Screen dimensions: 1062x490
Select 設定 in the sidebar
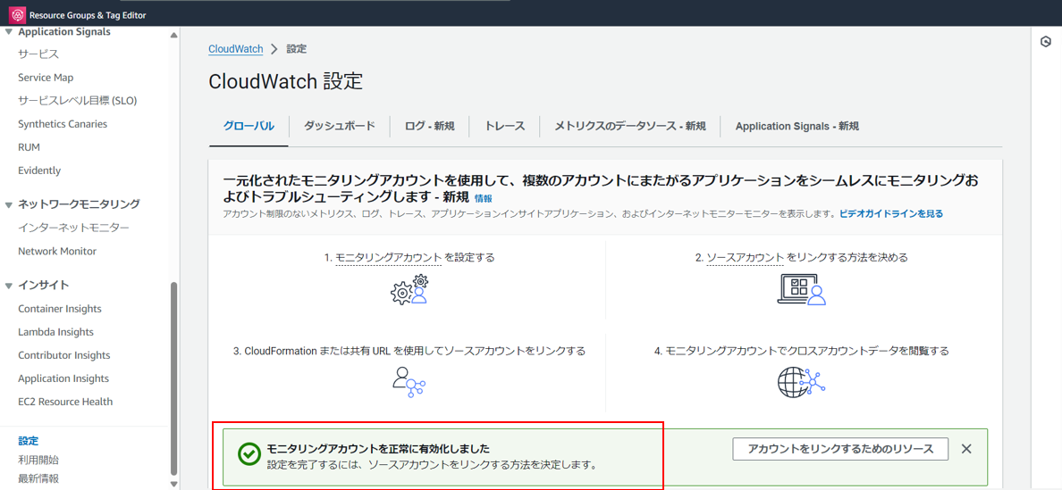click(29, 441)
